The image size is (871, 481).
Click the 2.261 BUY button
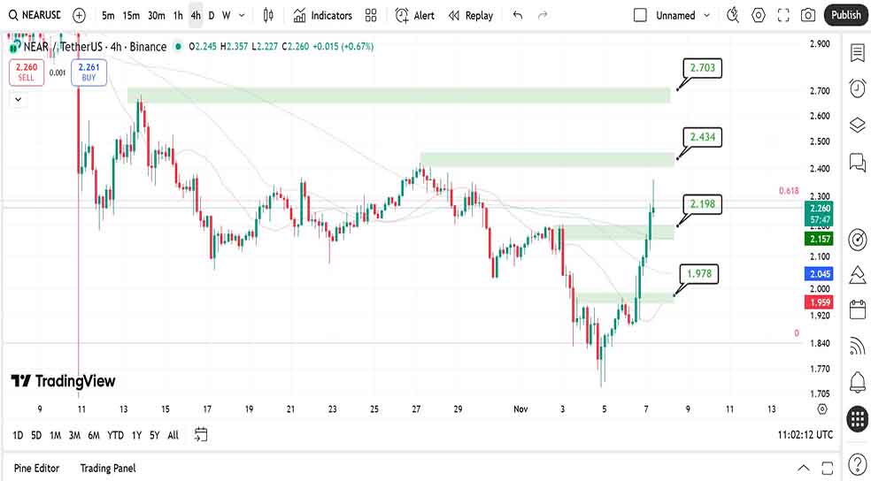click(89, 72)
